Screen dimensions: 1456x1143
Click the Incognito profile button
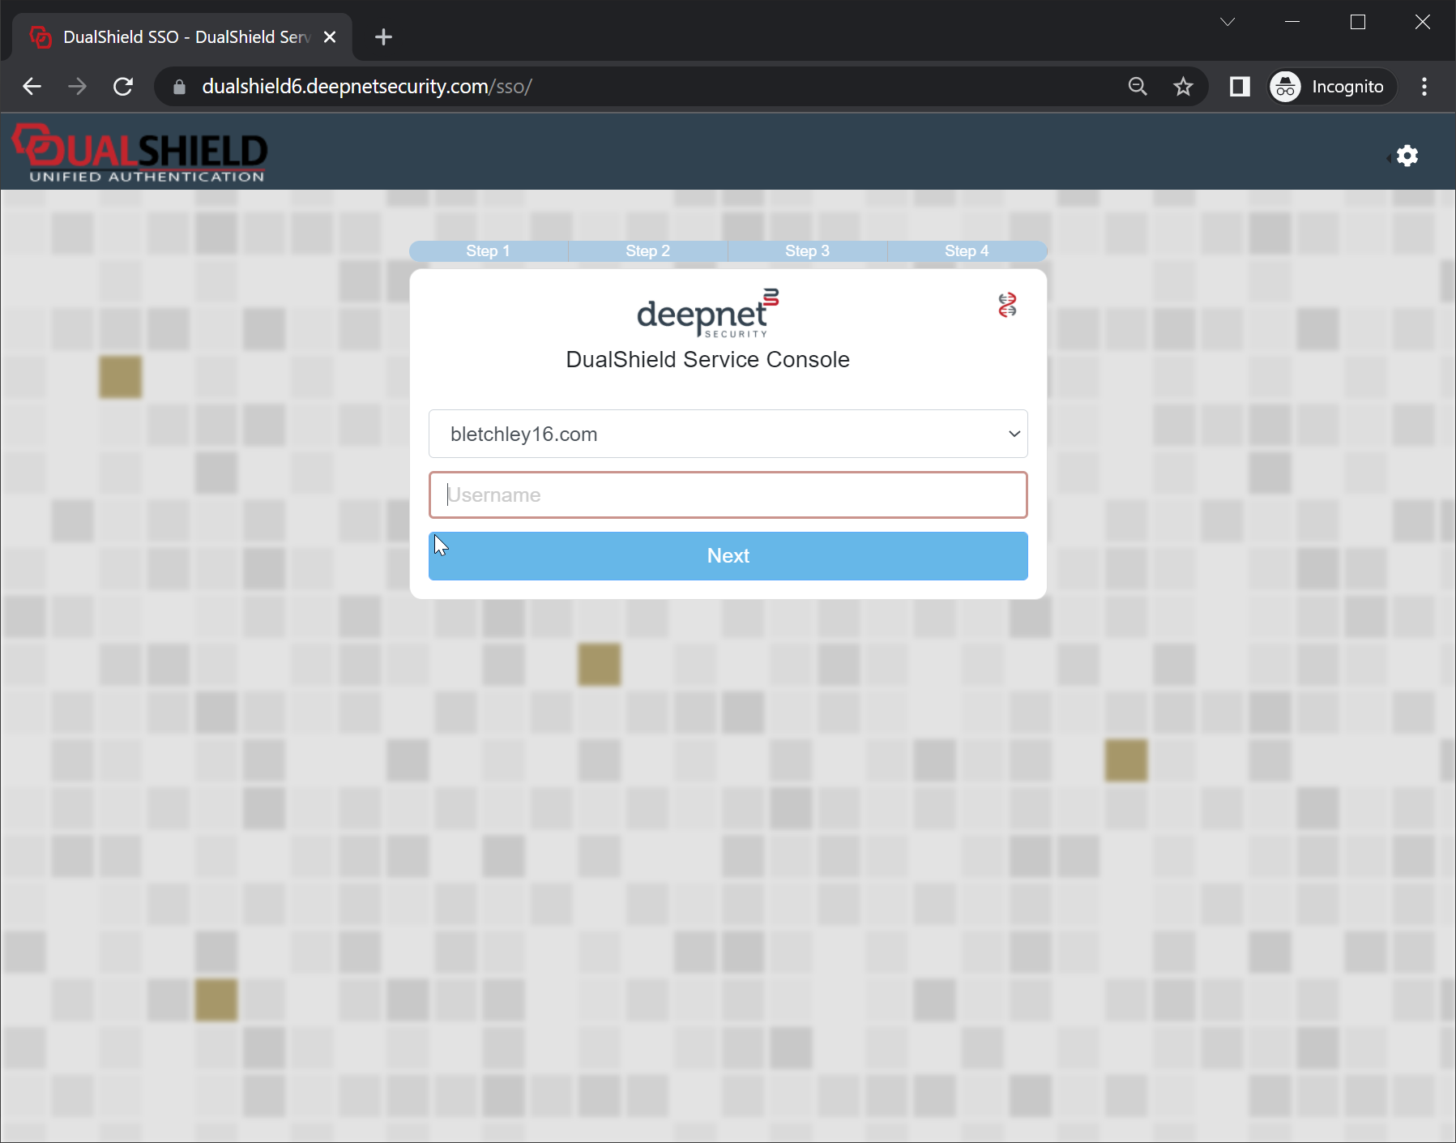[x=1330, y=87]
